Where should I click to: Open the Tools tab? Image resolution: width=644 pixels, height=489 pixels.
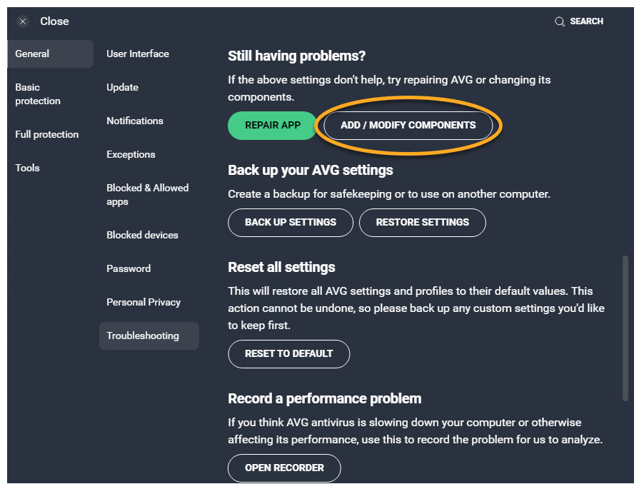click(x=28, y=168)
